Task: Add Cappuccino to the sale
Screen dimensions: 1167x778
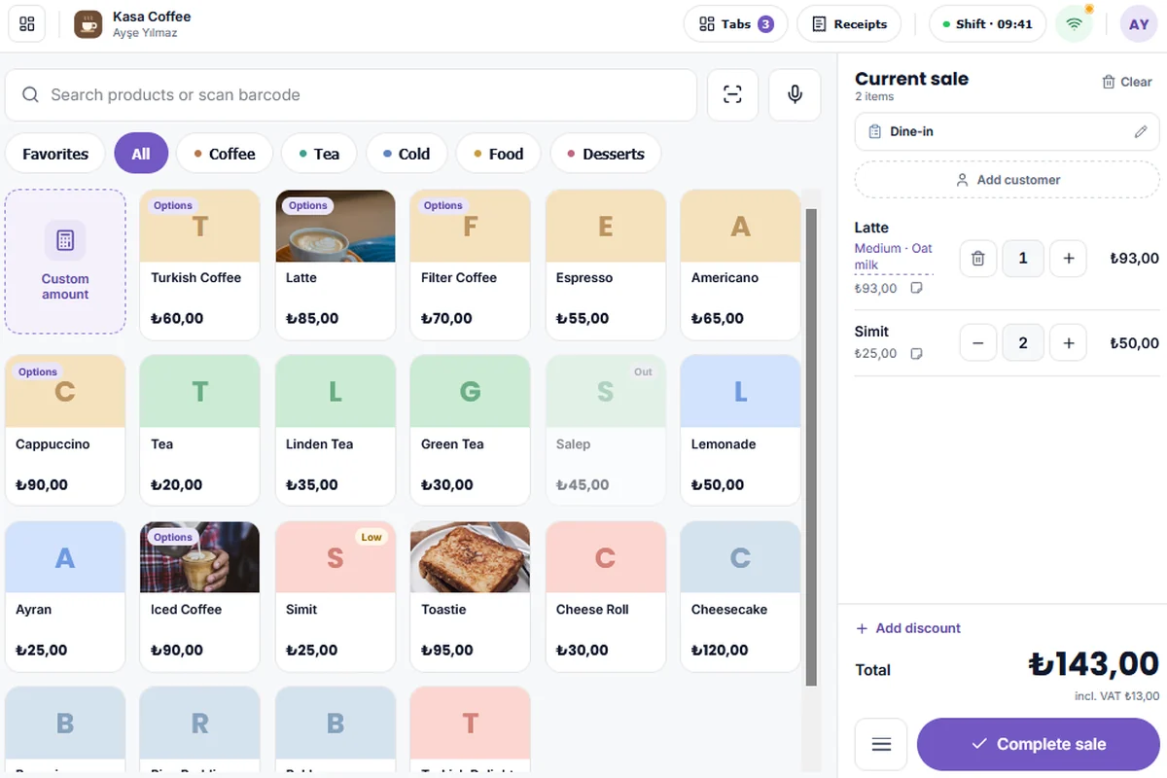Action: tap(65, 431)
